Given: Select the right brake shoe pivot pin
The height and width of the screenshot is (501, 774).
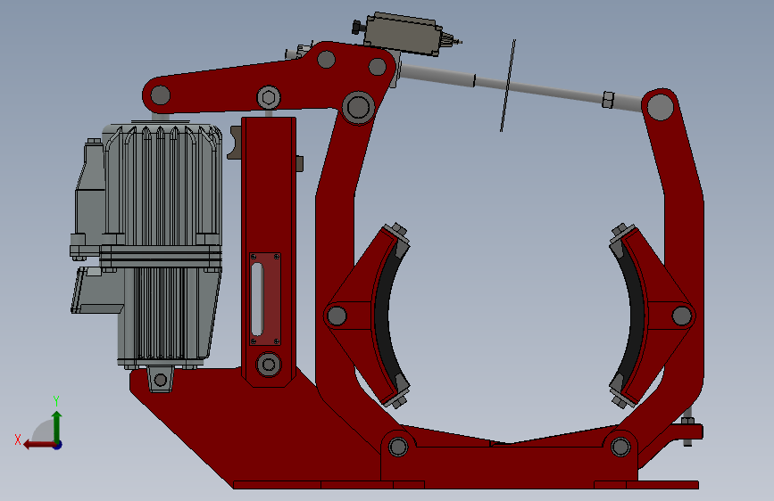Looking at the screenshot, I should pyautogui.click(x=682, y=316).
